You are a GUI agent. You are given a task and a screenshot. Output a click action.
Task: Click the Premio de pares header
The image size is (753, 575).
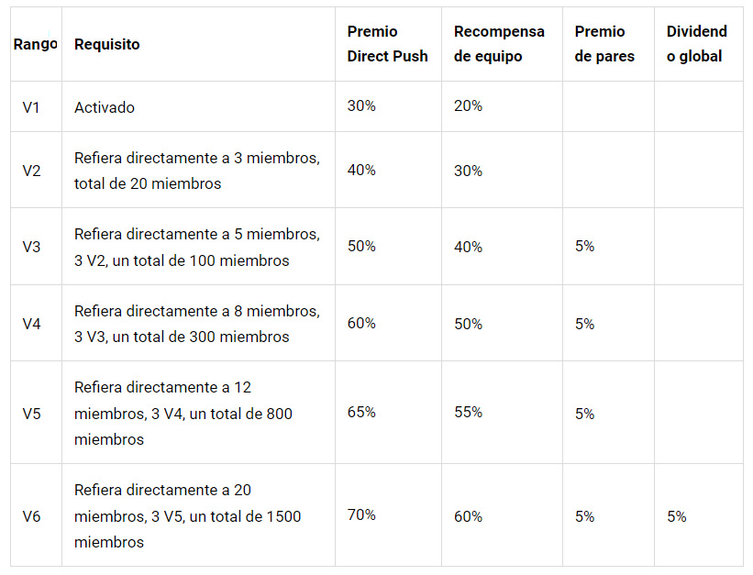click(604, 44)
